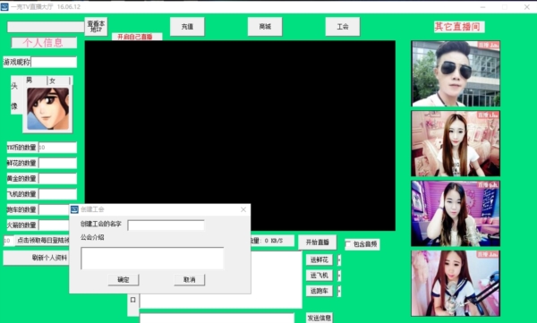Click the 游戏昵称 label
The height and width of the screenshot is (323, 537).
16,62
